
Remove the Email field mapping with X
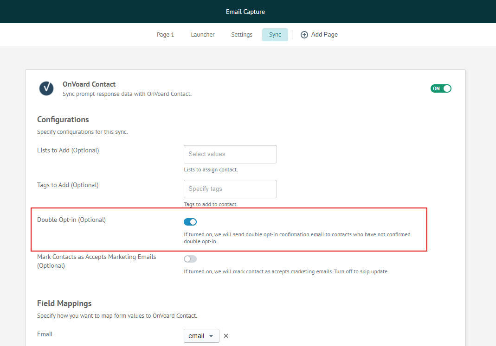[x=226, y=336]
